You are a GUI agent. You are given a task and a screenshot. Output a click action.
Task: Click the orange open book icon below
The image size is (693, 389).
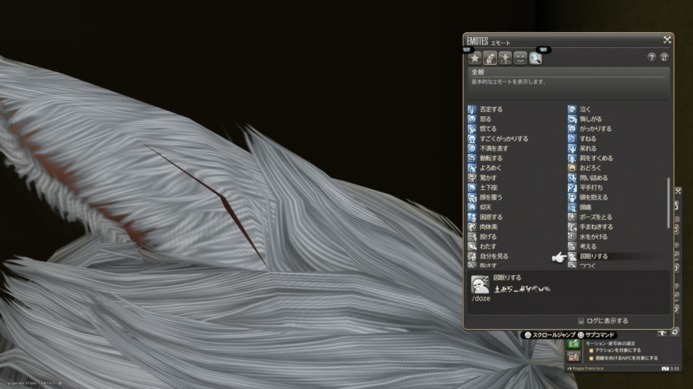(574, 357)
